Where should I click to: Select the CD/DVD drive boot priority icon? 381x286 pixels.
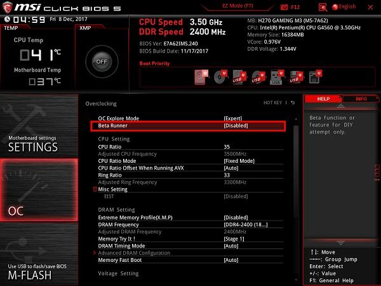pyautogui.click(x=220, y=77)
